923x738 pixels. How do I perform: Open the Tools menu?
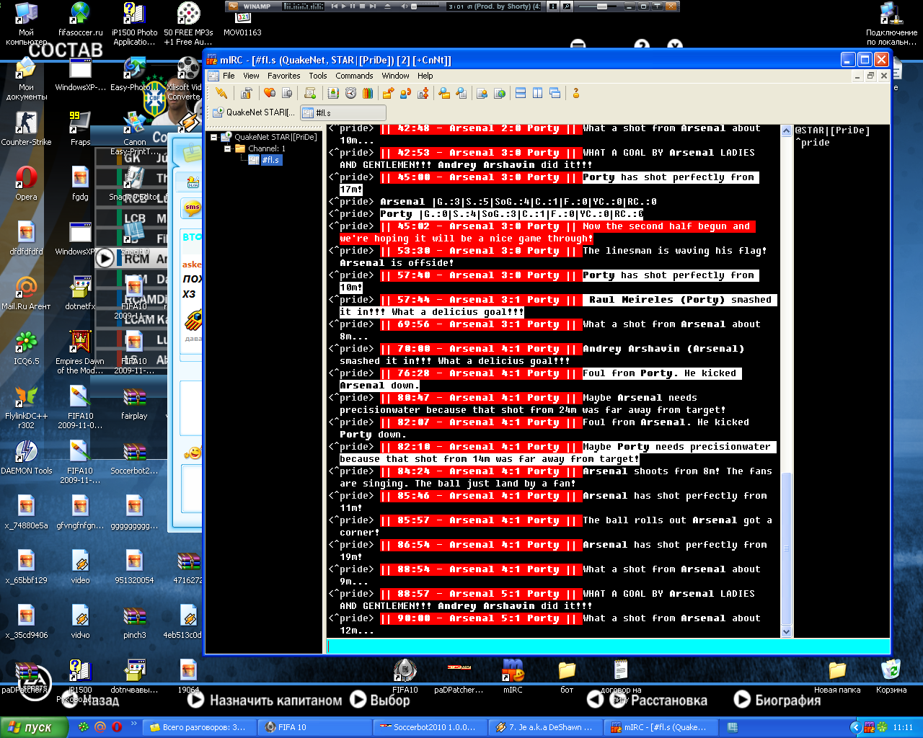tap(318, 76)
